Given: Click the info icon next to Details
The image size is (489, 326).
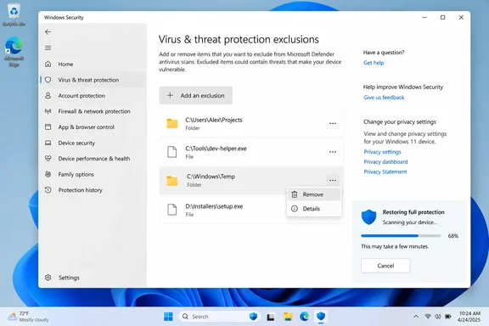Looking at the screenshot, I should [x=295, y=208].
